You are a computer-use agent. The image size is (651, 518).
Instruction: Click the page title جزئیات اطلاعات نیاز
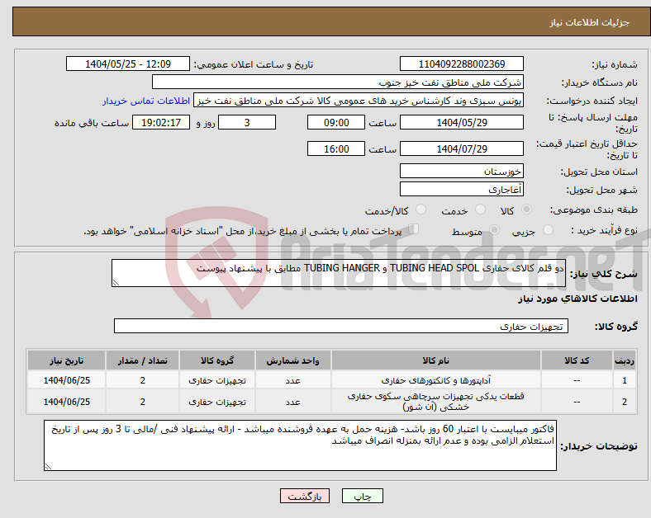pos(590,22)
